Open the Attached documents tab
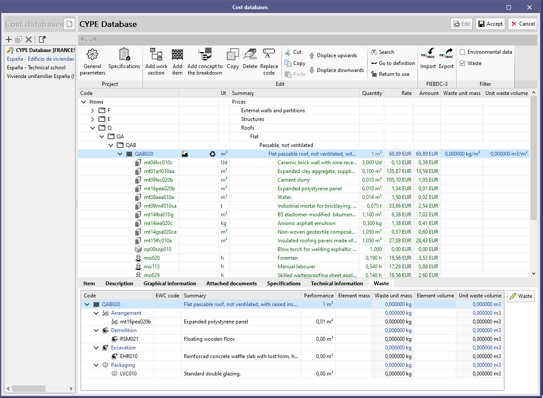The width and height of the screenshot is (543, 398). coord(232,284)
